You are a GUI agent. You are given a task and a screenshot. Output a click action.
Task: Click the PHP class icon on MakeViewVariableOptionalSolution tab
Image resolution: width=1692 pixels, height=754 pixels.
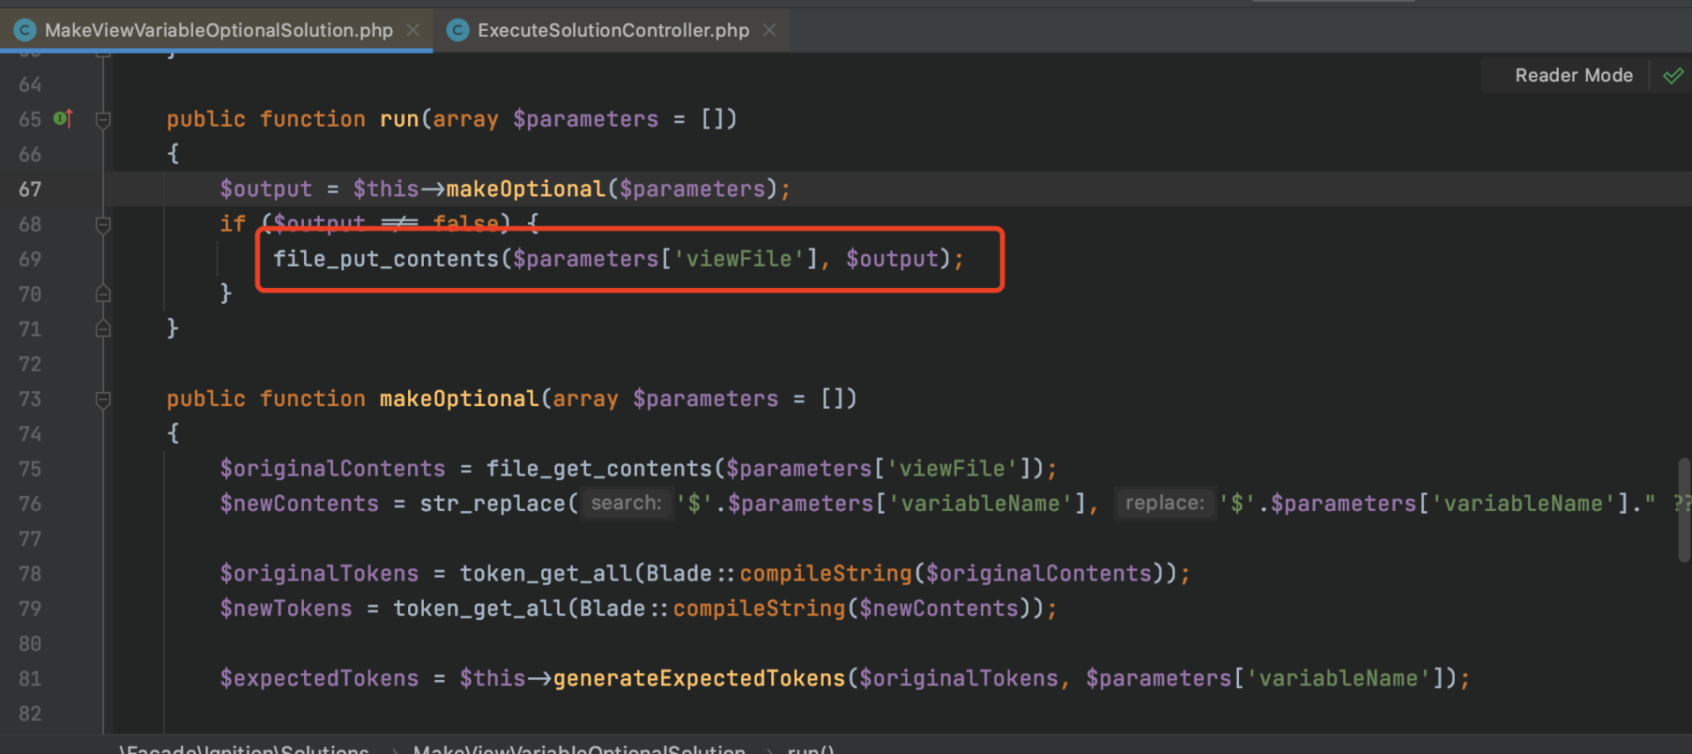point(25,31)
